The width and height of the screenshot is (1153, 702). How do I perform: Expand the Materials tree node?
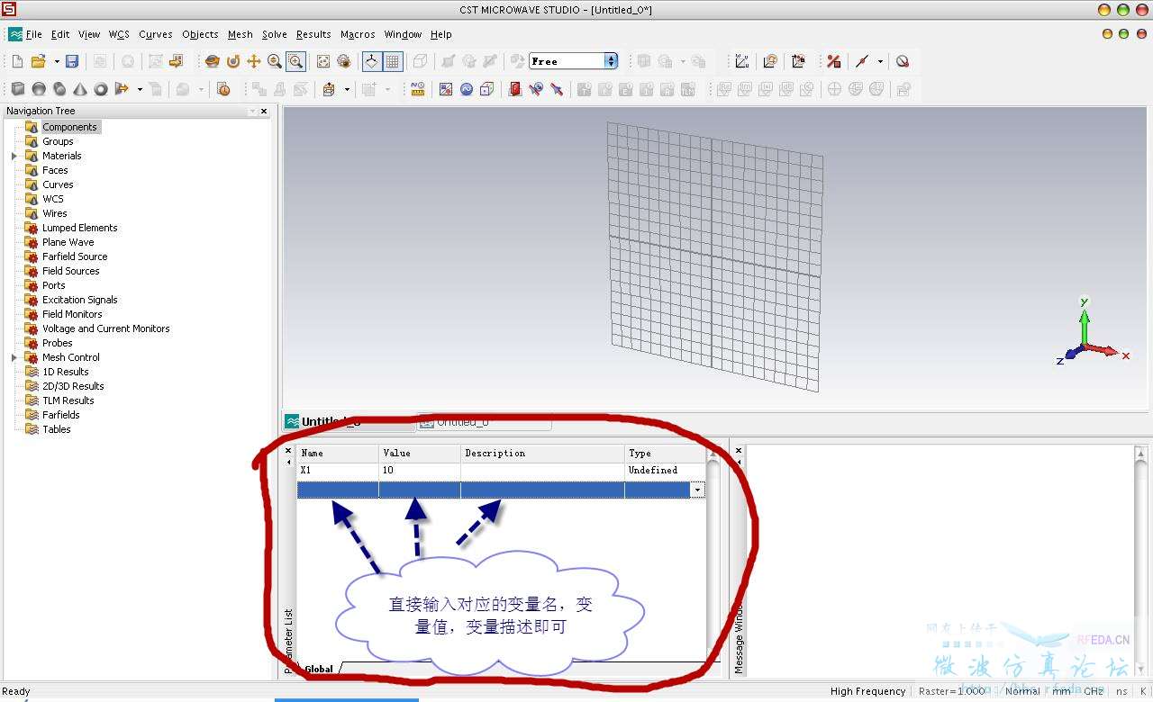[x=14, y=156]
